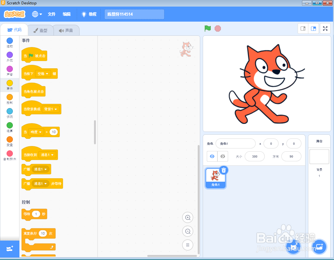Switch to the 代码 tab

click(14, 30)
